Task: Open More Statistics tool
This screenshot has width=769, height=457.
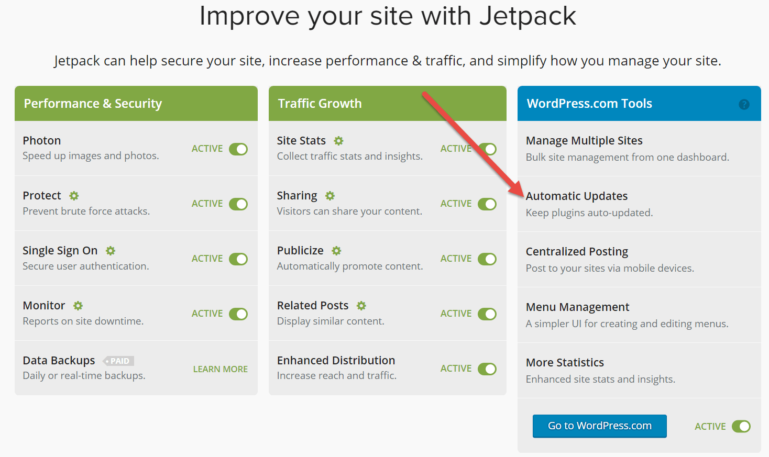Action: pyautogui.click(x=565, y=363)
